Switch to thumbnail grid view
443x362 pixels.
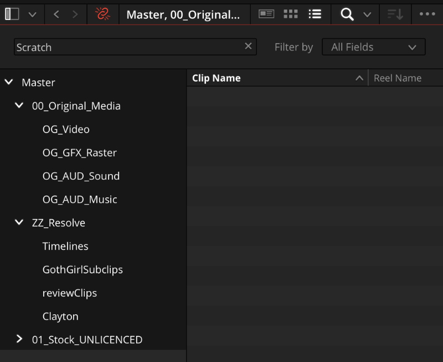290,14
